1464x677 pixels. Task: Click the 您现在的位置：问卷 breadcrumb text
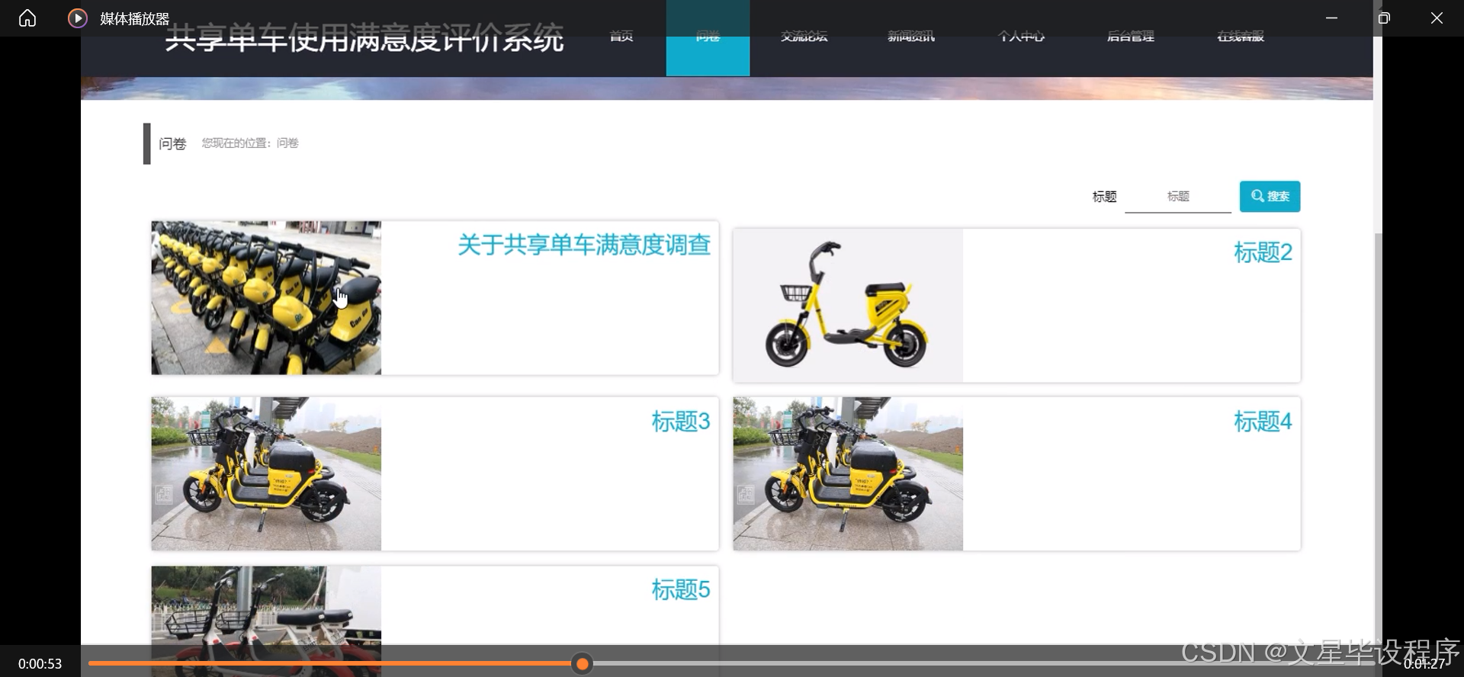250,143
